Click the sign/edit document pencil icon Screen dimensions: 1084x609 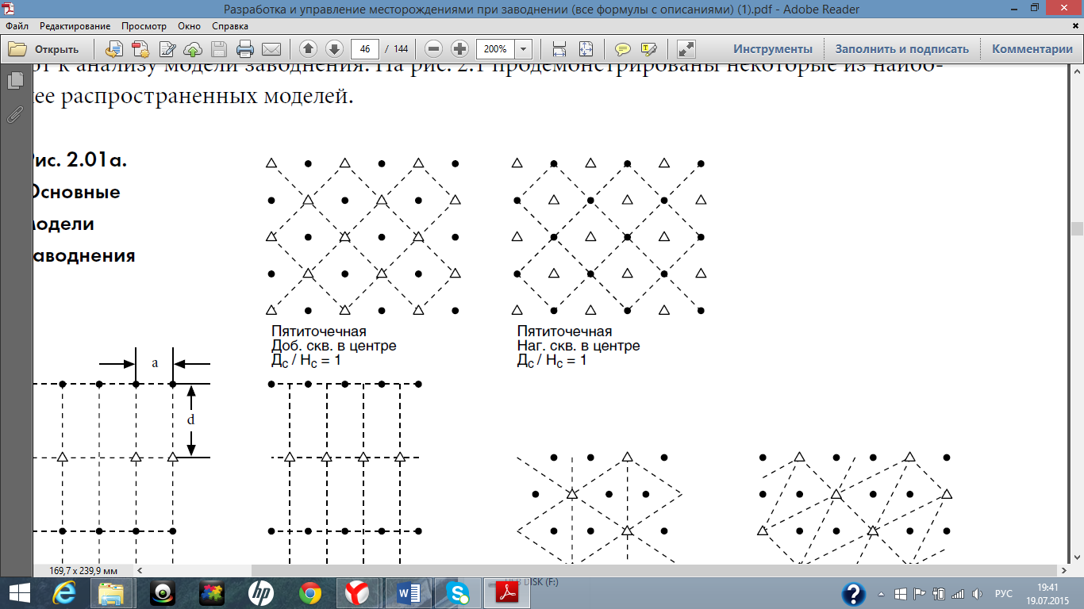[x=167, y=49]
